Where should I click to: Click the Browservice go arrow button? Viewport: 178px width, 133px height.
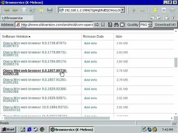tap(97, 25)
